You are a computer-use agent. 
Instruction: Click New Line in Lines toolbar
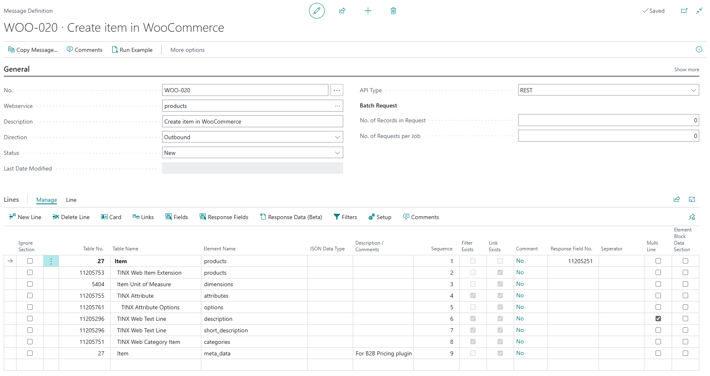pyautogui.click(x=25, y=217)
